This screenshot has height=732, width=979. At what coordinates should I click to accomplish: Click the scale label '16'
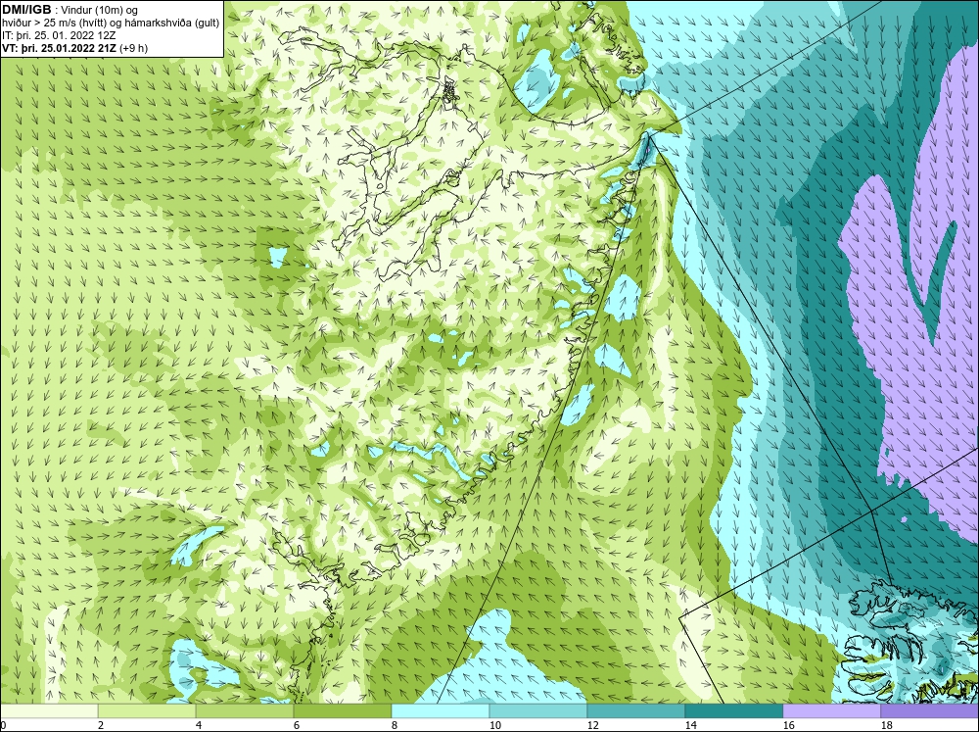pyautogui.click(x=788, y=725)
